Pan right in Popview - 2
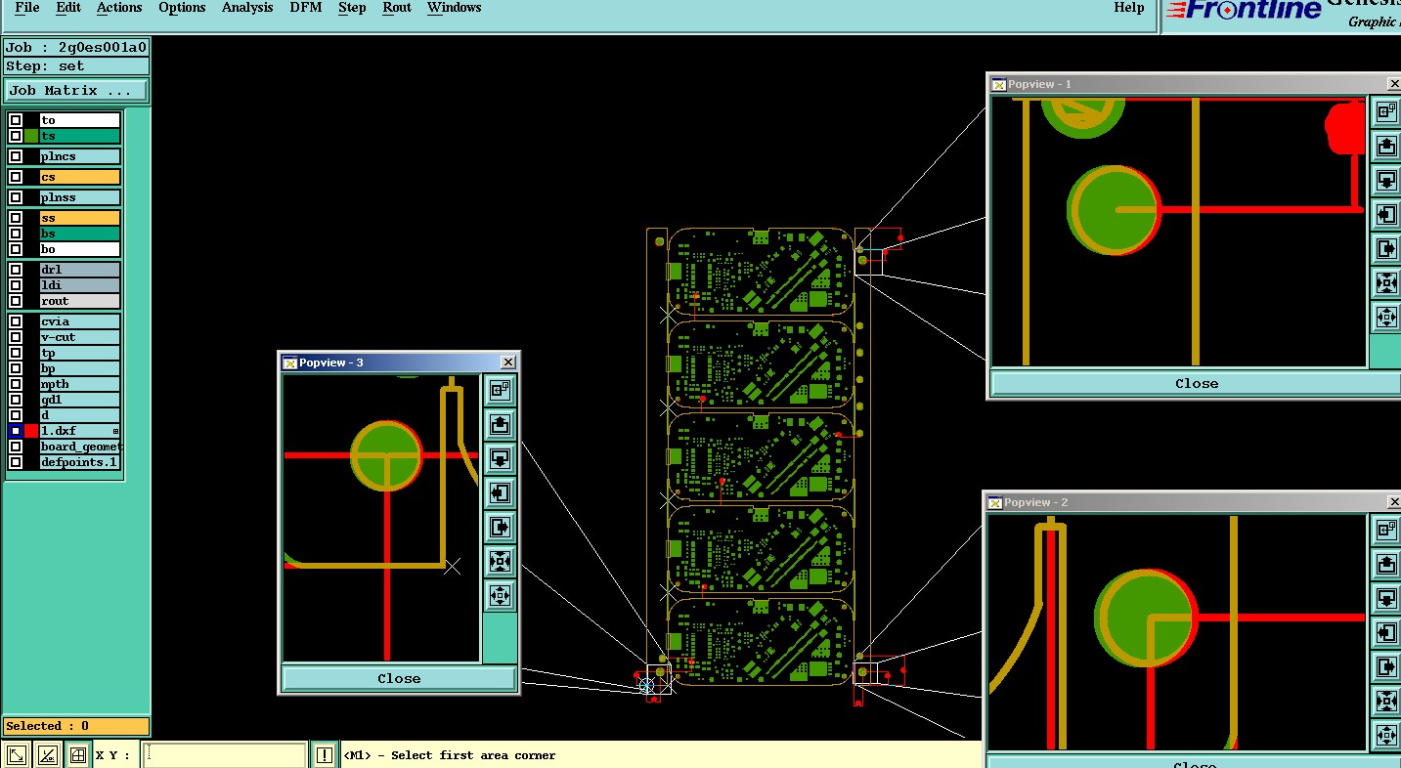Image resolution: width=1401 pixels, height=768 pixels. (x=1386, y=667)
